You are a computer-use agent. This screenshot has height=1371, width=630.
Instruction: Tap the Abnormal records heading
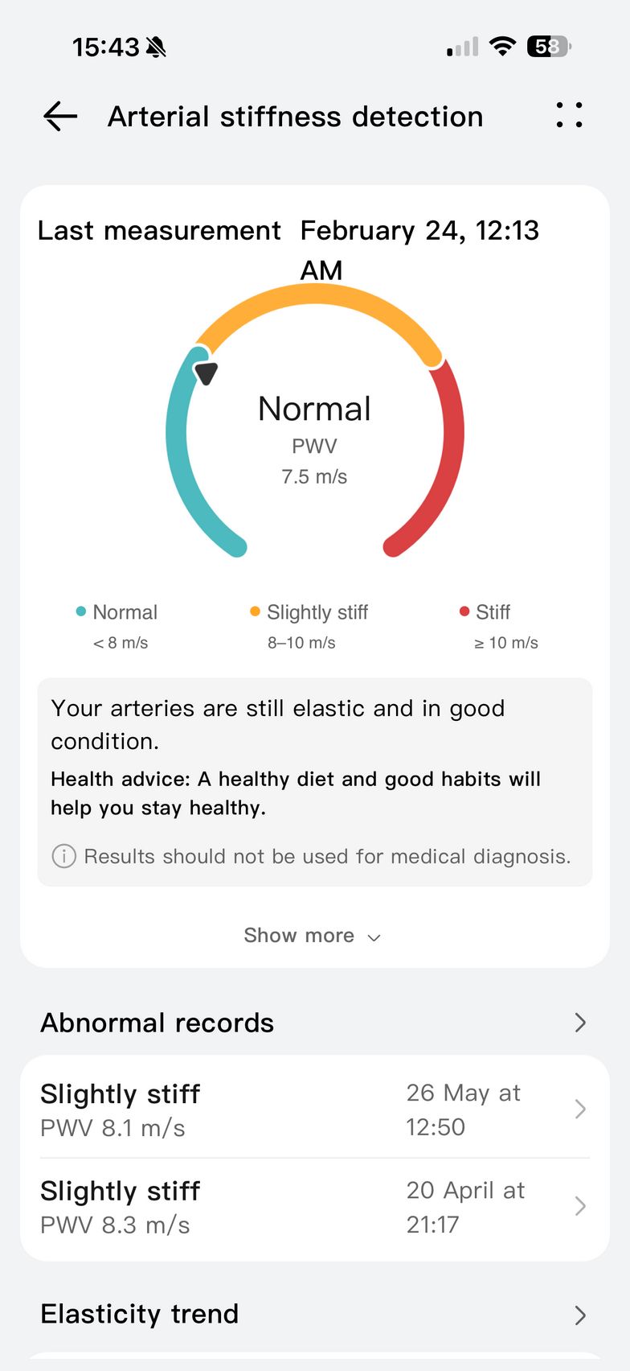[x=157, y=1023]
